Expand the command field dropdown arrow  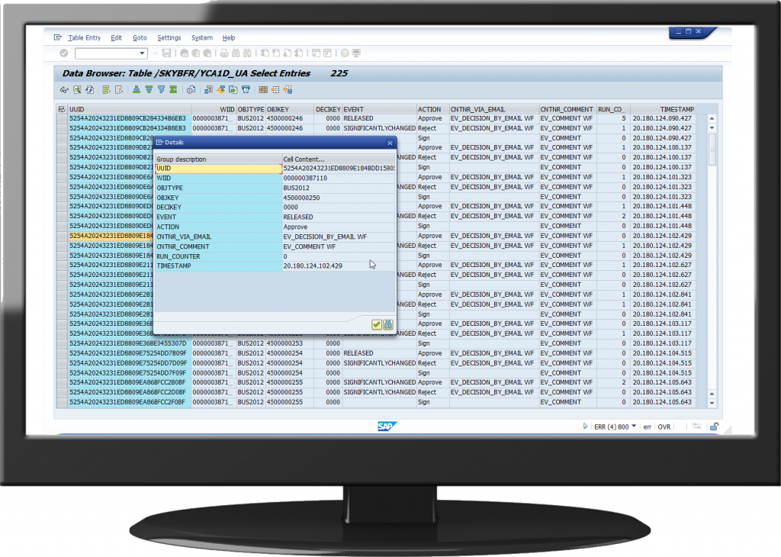pos(143,53)
